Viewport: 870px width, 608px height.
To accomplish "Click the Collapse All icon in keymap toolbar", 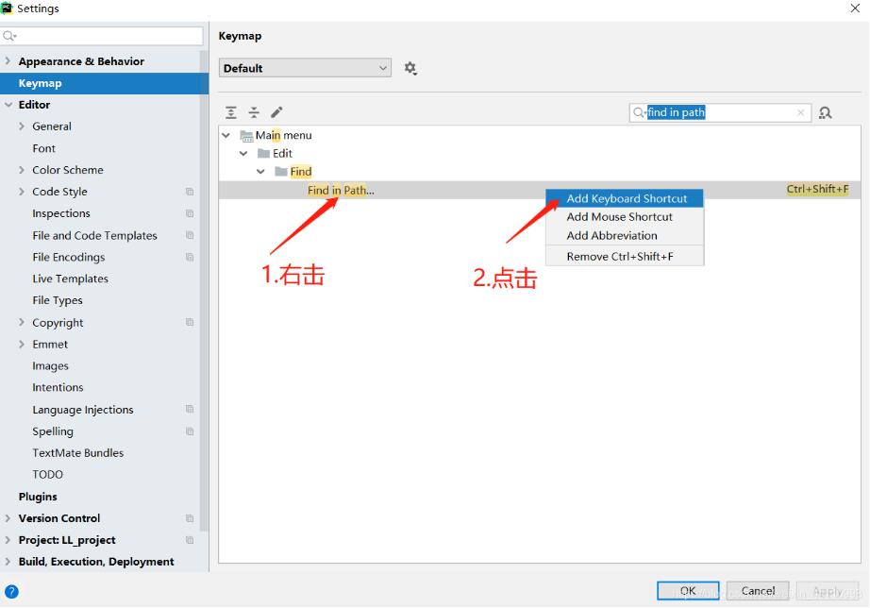I will click(x=254, y=112).
